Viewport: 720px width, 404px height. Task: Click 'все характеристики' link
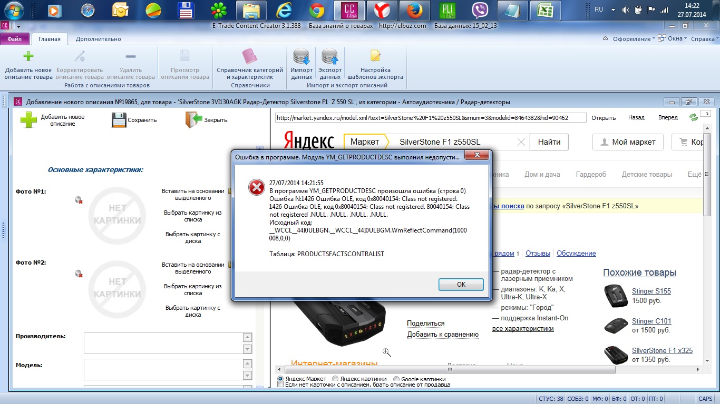[x=523, y=329]
